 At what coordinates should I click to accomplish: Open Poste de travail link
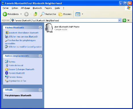pyautogui.click(x=16, y=65)
